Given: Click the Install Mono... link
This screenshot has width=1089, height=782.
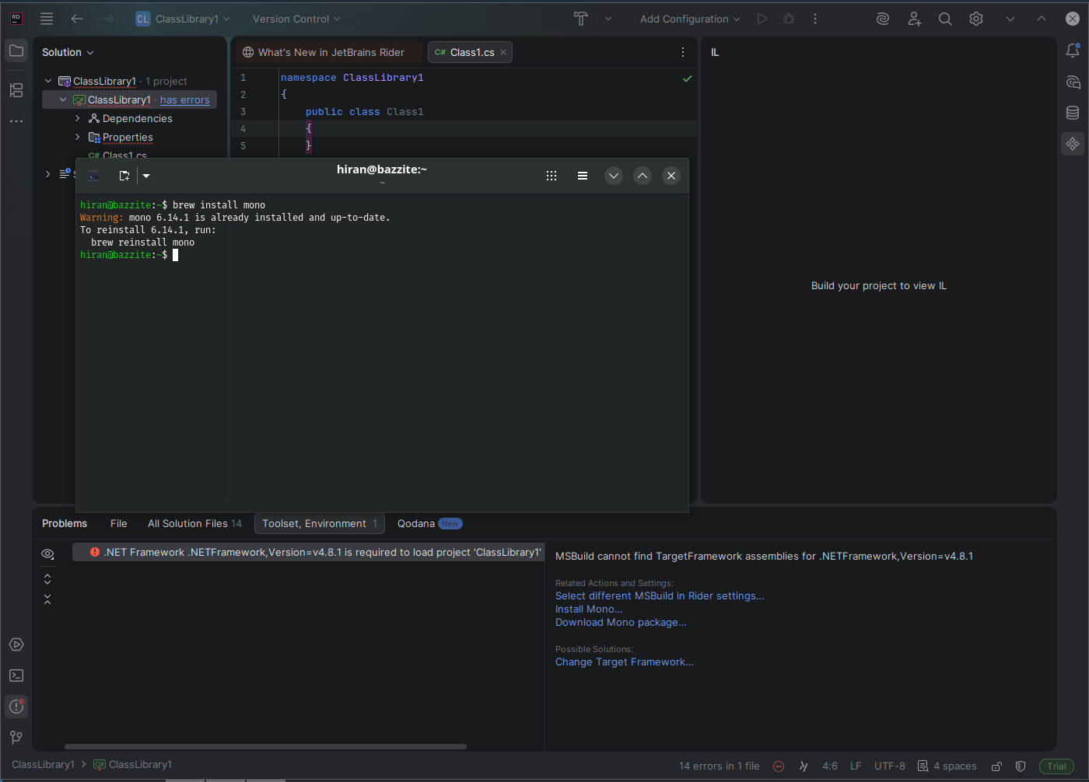Looking at the screenshot, I should click(x=588, y=609).
